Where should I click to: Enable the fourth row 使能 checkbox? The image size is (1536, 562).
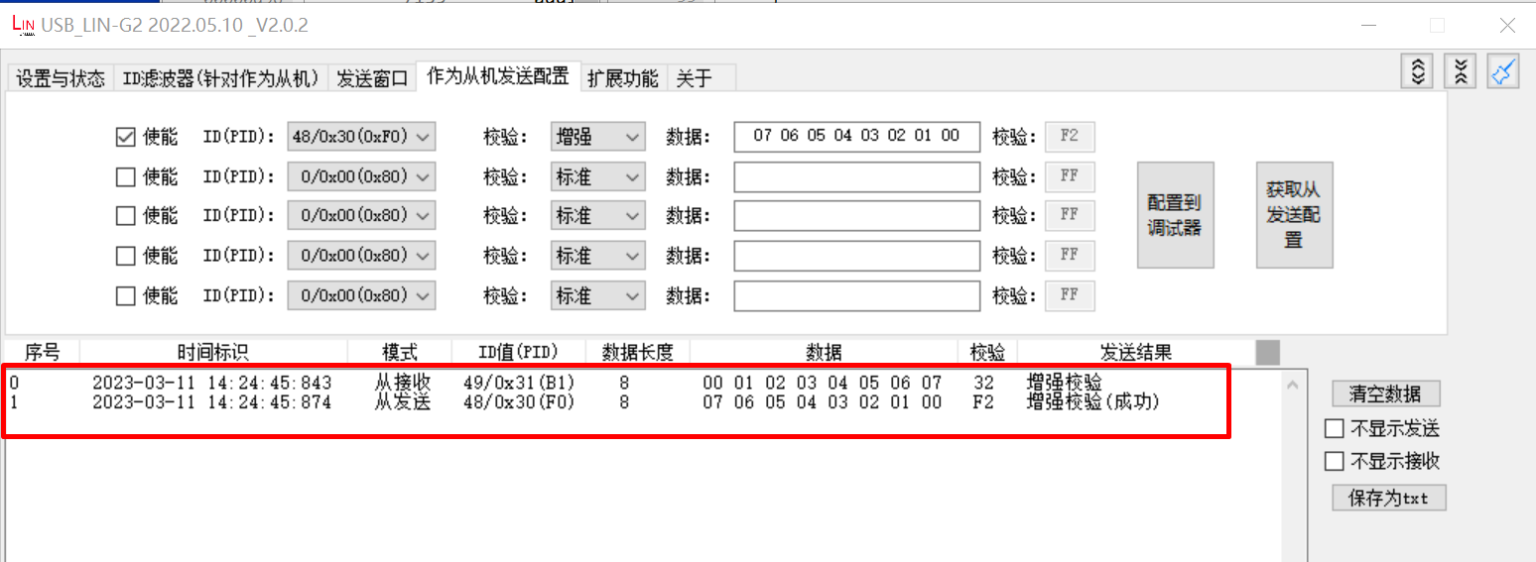[125, 256]
